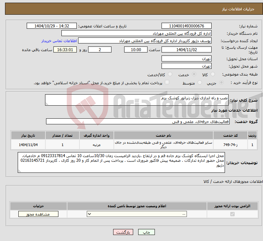The width and height of the screenshot is (263, 241).
Task: Click the ساعت باقی مانده label
Action: coord(37,50)
